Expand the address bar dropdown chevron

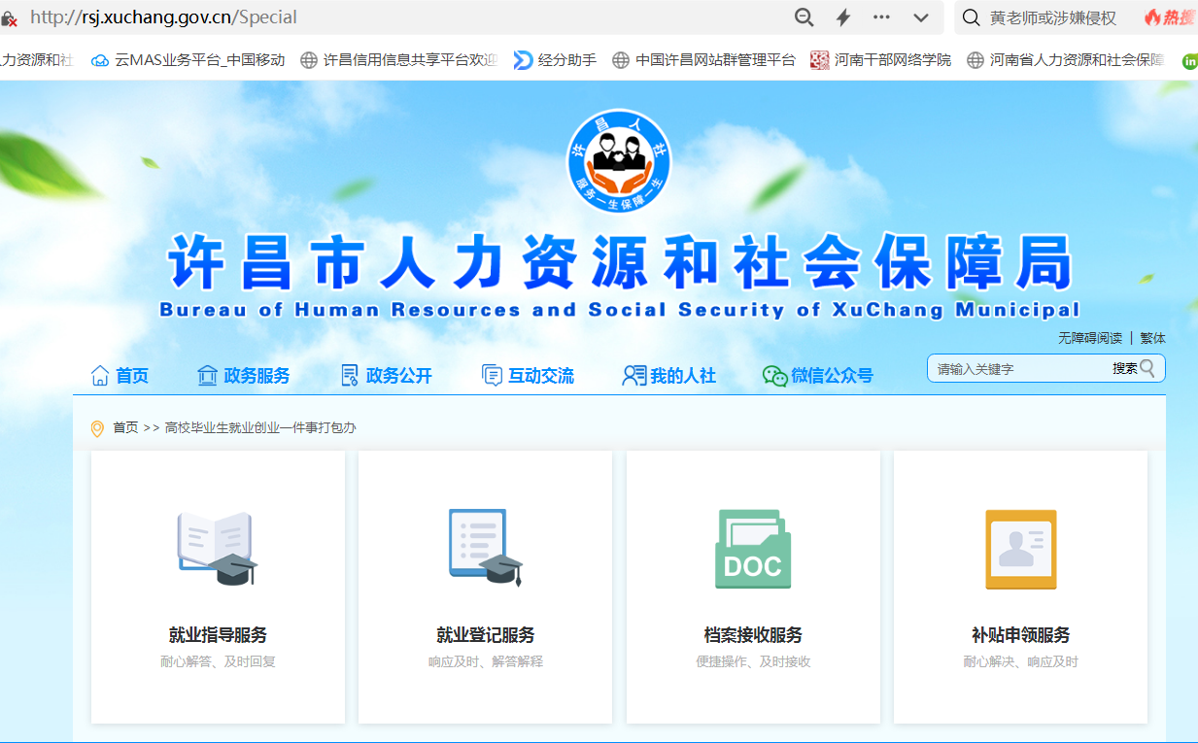921,17
